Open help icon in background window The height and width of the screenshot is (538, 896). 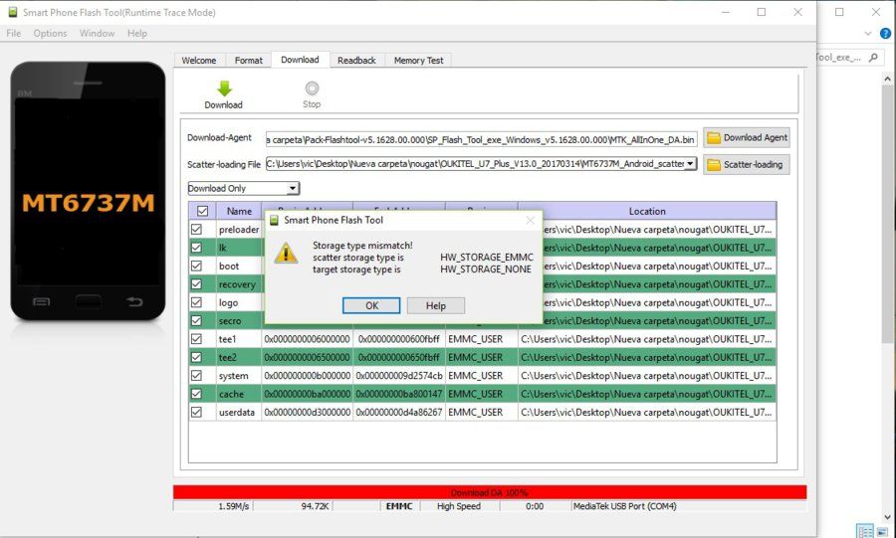click(885, 33)
